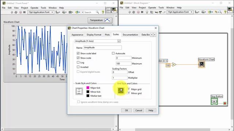Select axis from Amplitude (Y-Axis) dropdown
Viewport: 234px width, 131px height.
click(x=98, y=41)
